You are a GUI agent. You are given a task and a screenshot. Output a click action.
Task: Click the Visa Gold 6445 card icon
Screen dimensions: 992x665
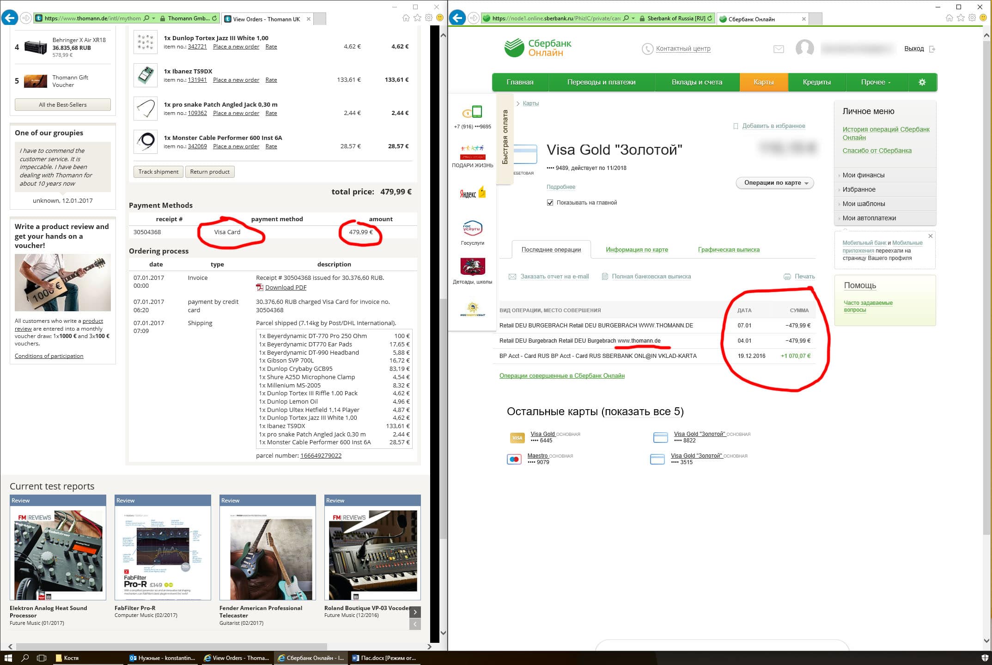click(x=517, y=437)
